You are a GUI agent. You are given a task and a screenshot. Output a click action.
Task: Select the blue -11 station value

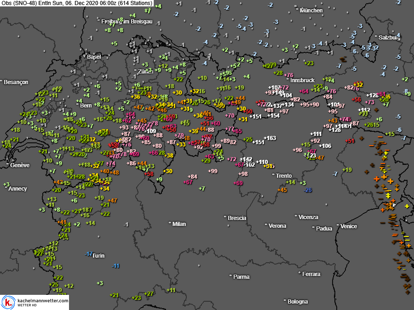coord(115,266)
